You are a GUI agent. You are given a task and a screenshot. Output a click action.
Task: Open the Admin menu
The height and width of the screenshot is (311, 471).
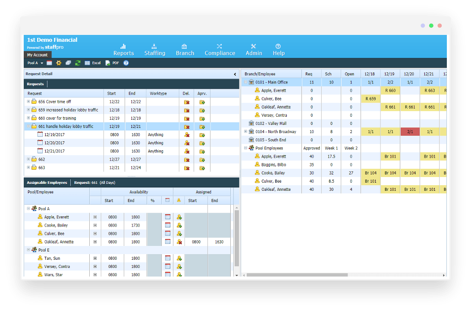[254, 50]
